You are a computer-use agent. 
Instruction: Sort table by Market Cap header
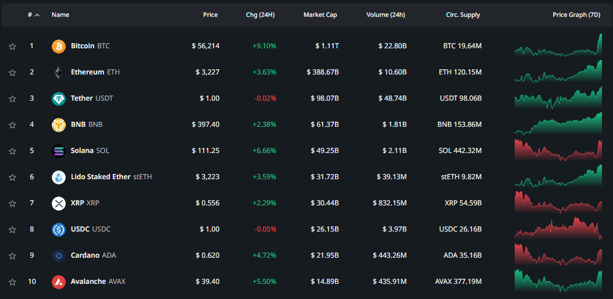click(320, 15)
